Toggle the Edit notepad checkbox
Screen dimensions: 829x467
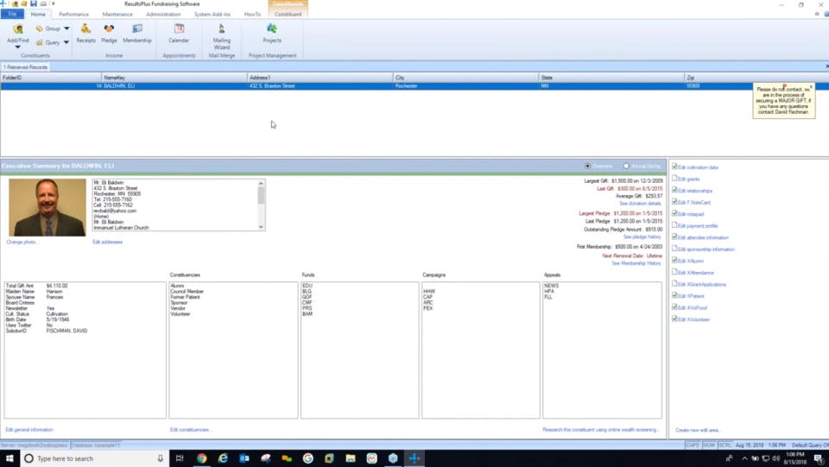click(x=674, y=213)
